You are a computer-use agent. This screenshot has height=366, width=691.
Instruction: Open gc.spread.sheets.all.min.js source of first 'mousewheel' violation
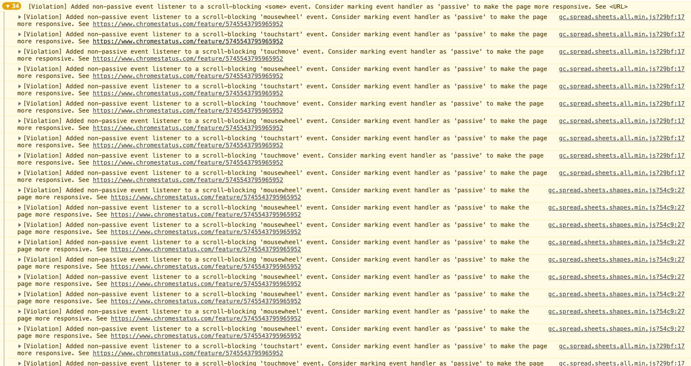pos(622,17)
